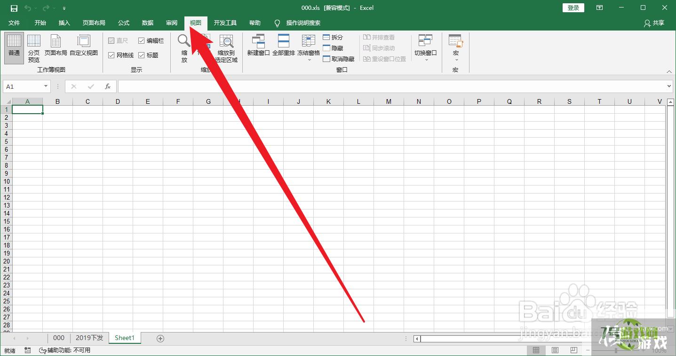
Task: Open Freeze Panes (冻结窗格)
Action: 309,47
